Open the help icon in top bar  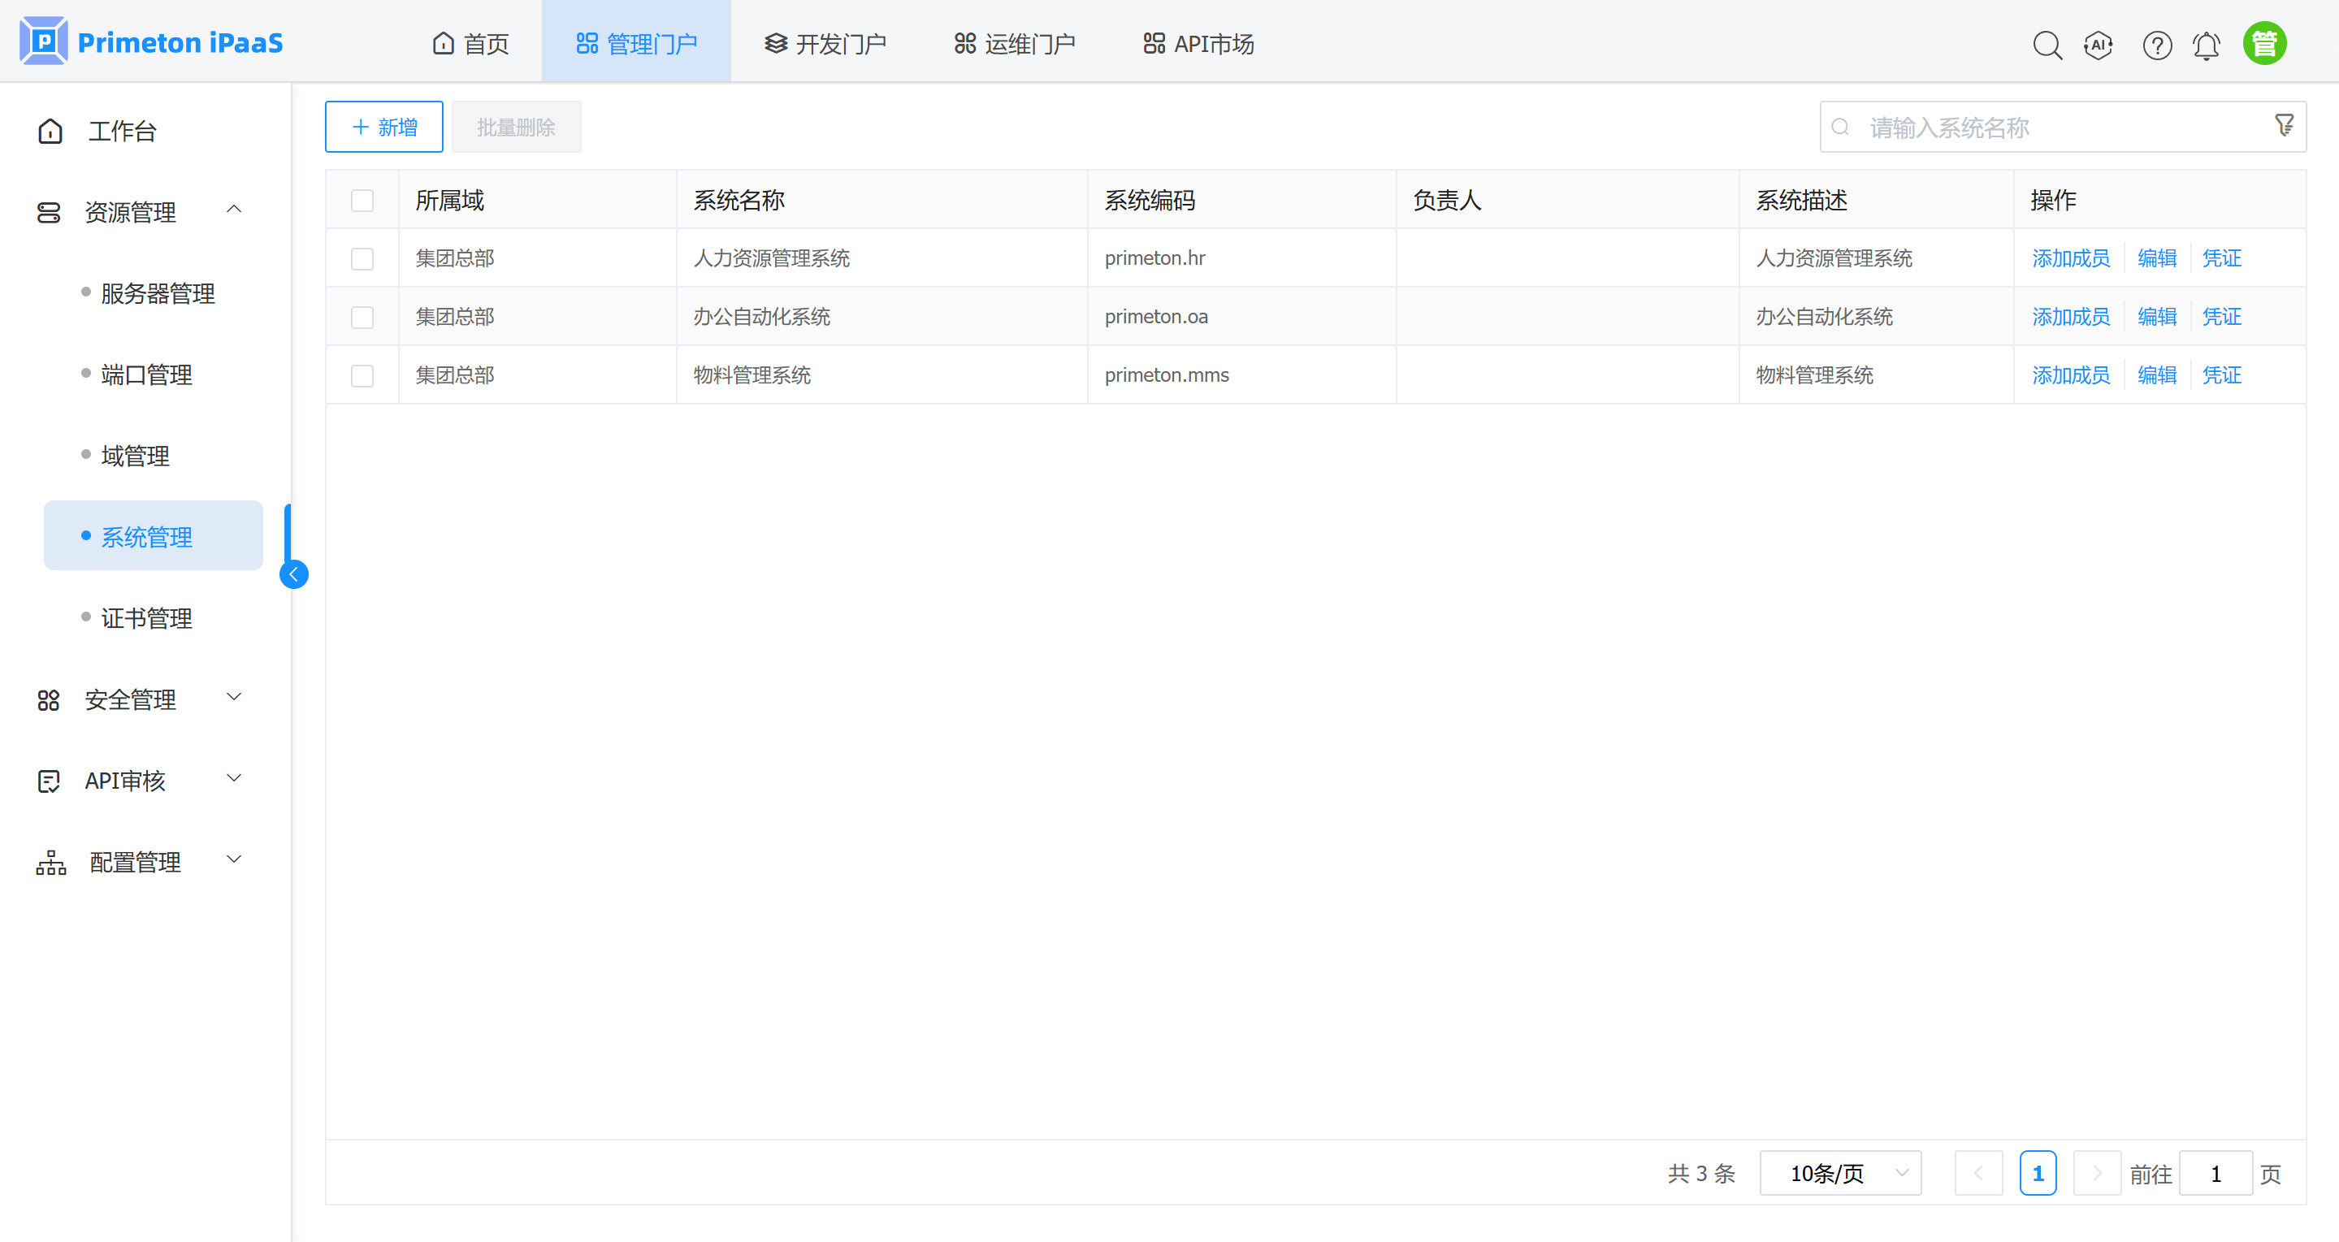2156,45
